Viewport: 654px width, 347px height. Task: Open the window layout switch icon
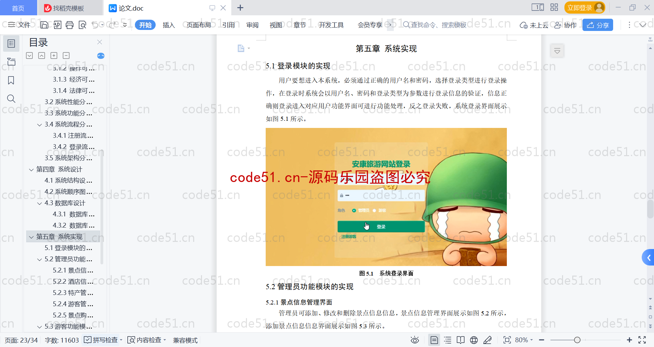point(538,7)
